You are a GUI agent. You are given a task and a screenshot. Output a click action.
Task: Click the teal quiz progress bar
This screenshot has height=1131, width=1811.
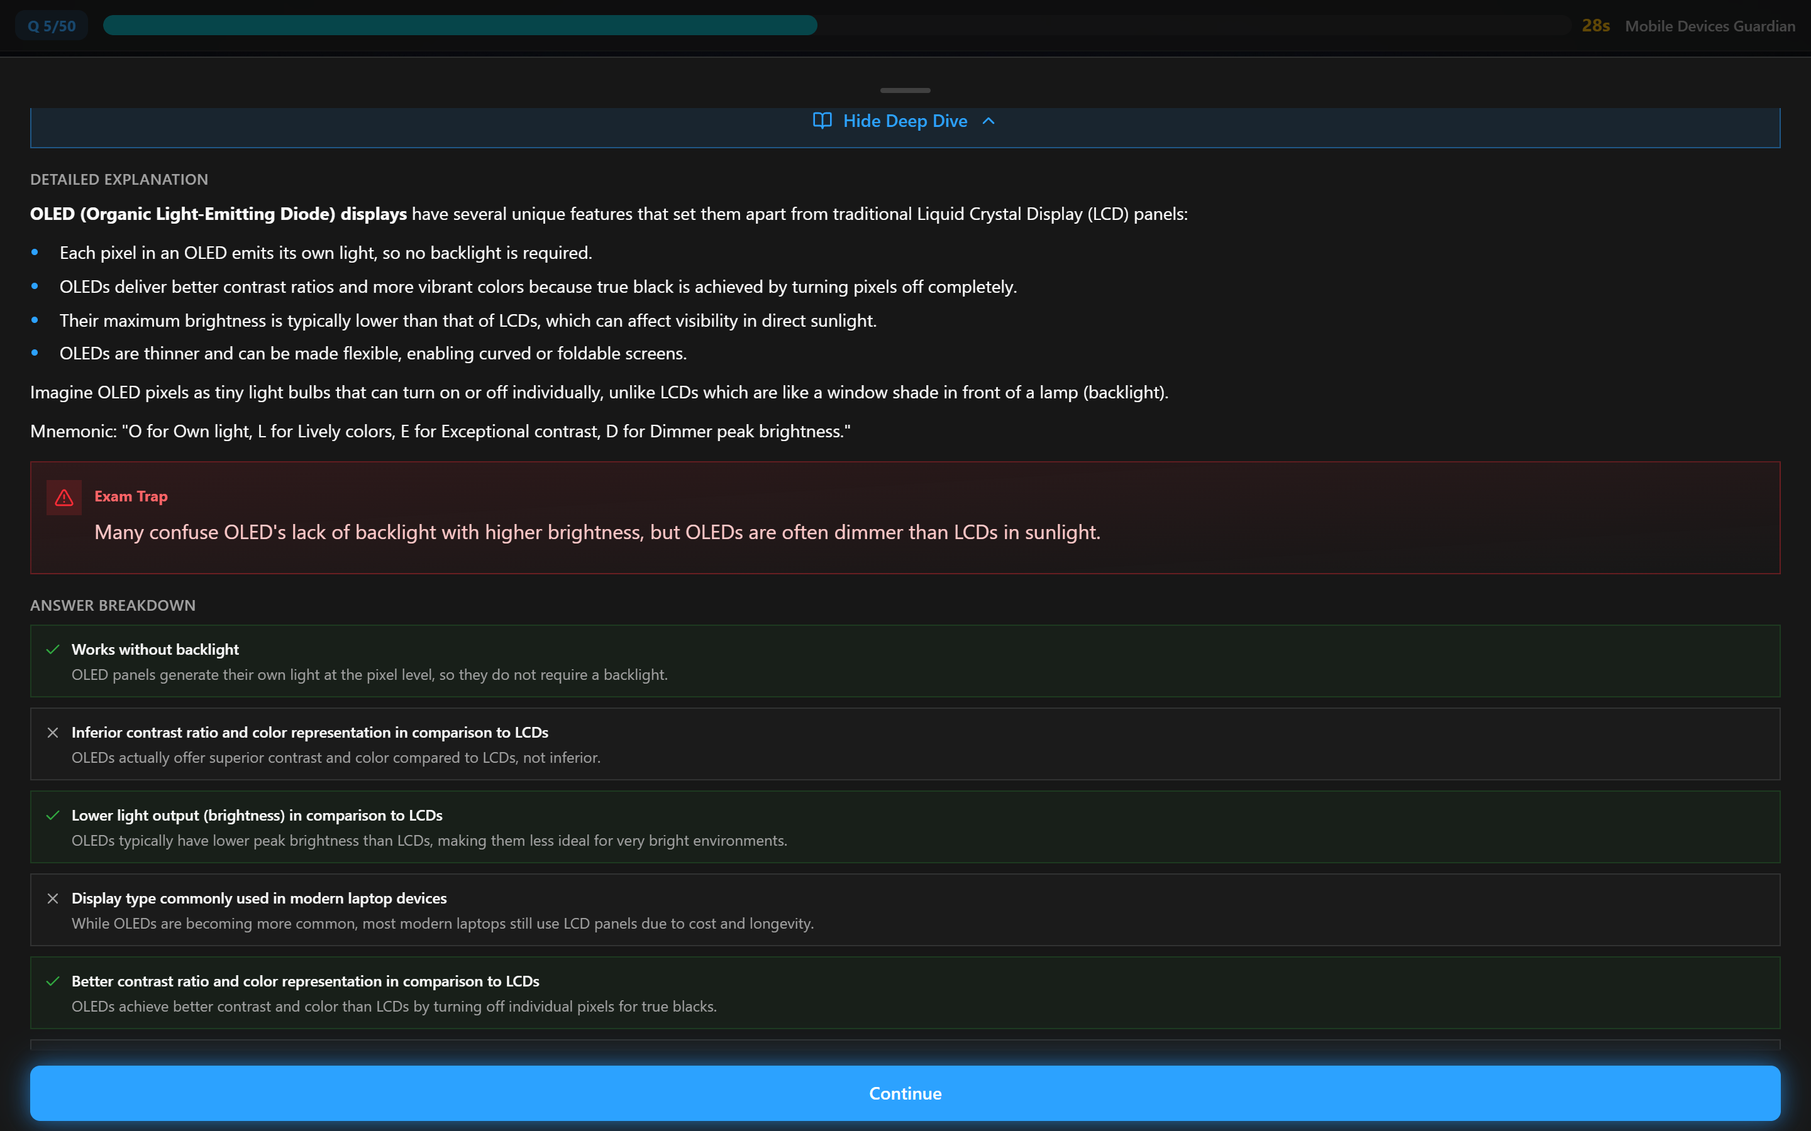coord(460,25)
